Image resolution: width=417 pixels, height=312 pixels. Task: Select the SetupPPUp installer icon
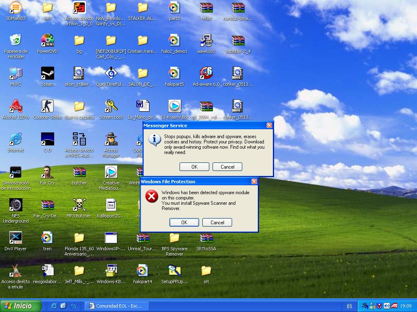tap(174, 271)
